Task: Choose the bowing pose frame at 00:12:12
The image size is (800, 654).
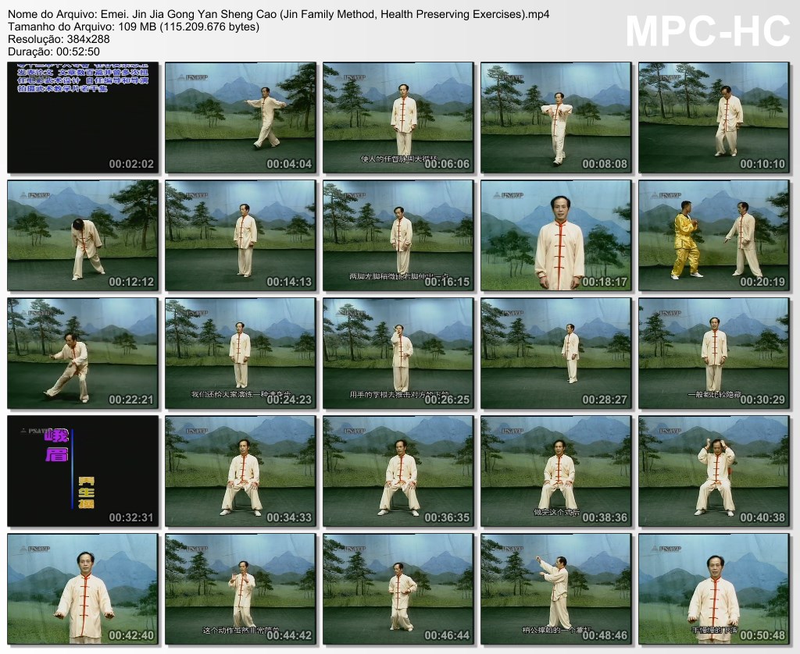Action: pyautogui.click(x=83, y=235)
